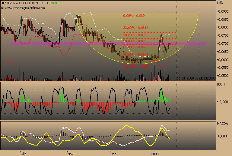Click the candlestick icon beside the title
The height and width of the screenshot is (156, 232).
(x=3, y=3)
